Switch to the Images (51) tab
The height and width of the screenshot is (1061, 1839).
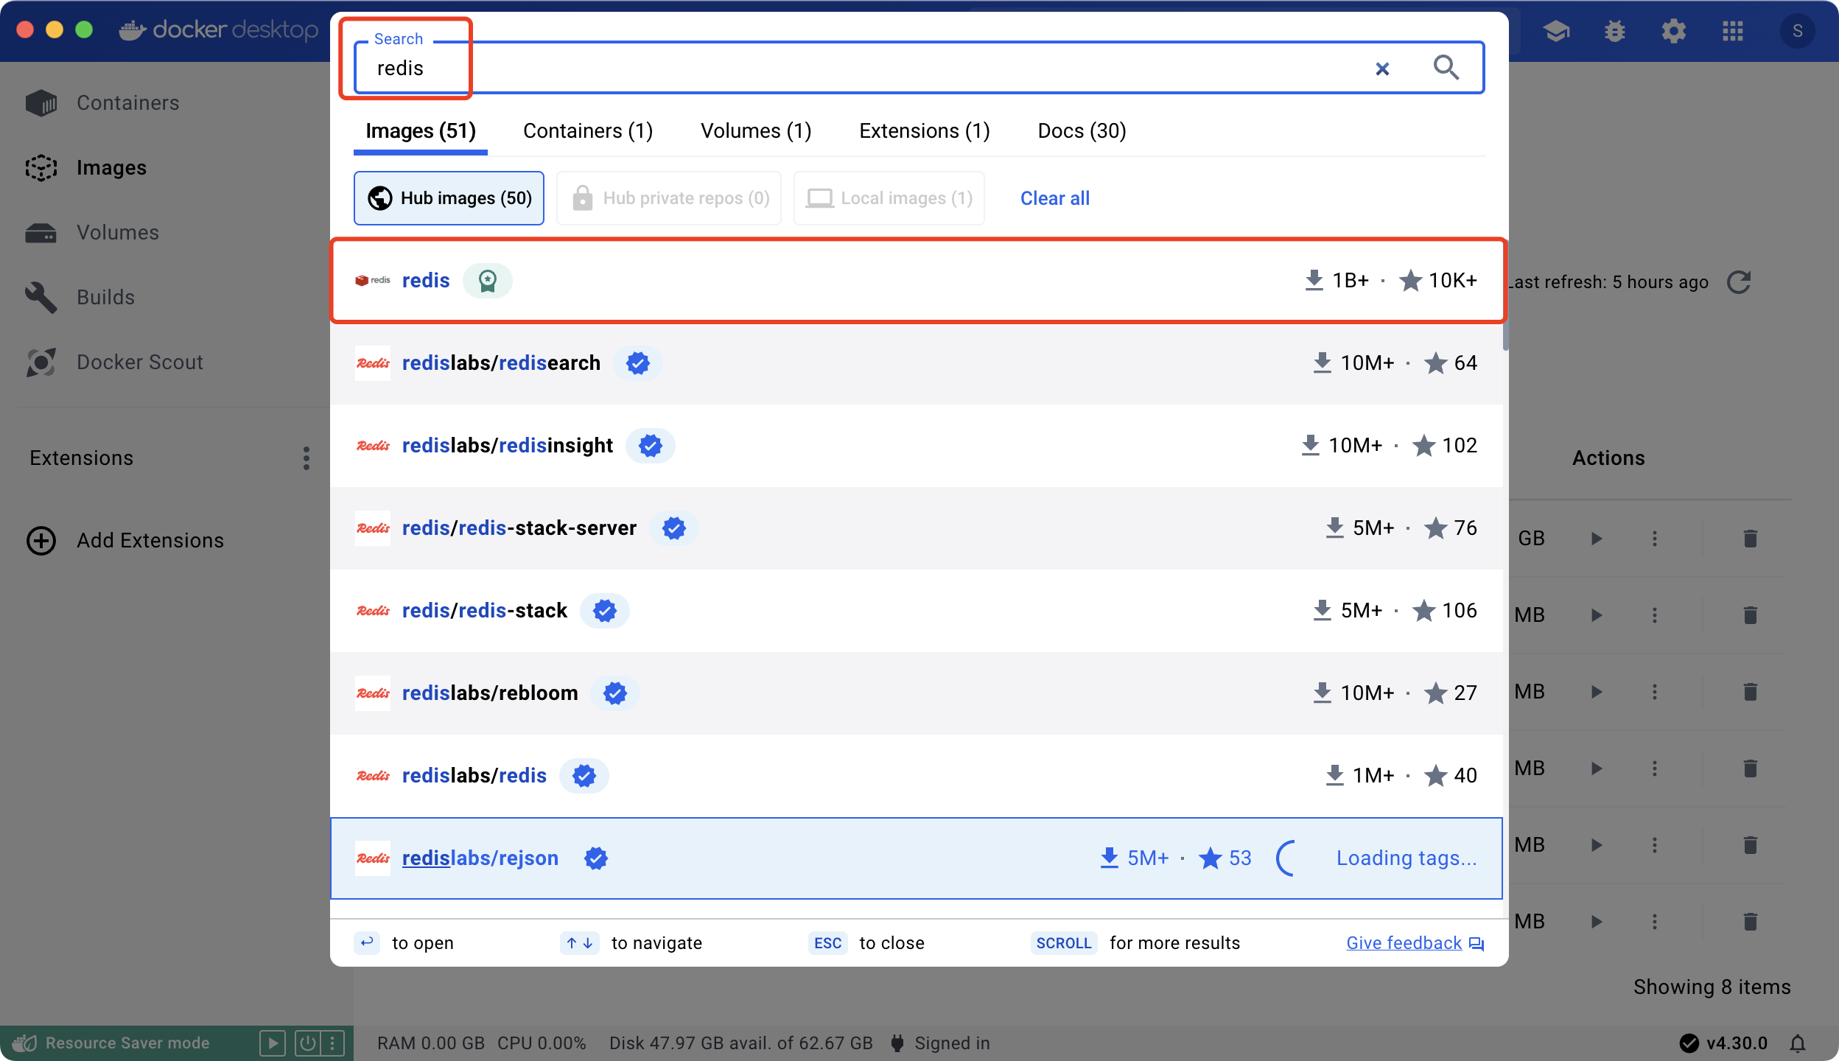click(421, 131)
